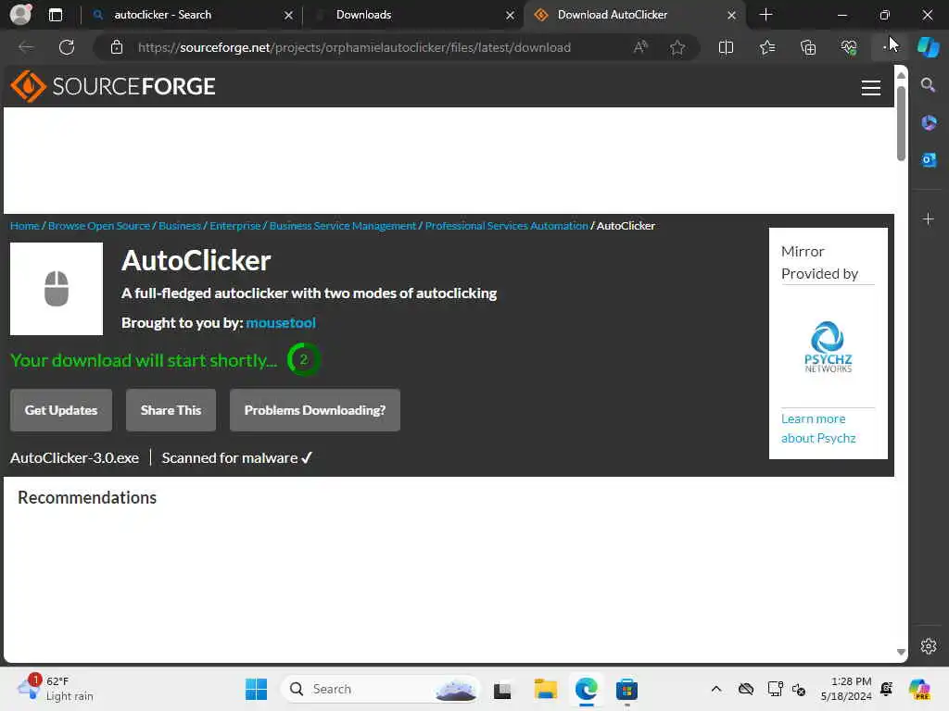Open sidebar settings gear icon
Screen dimensions: 949x711
point(929,646)
